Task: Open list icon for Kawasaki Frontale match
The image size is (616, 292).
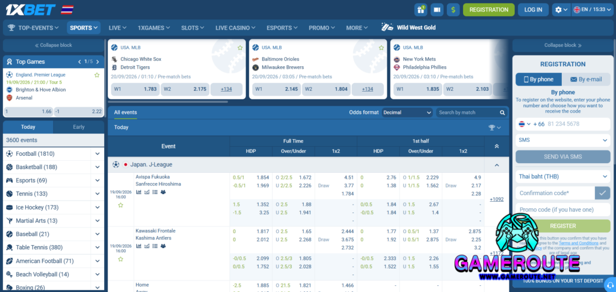Action: click(155, 246)
